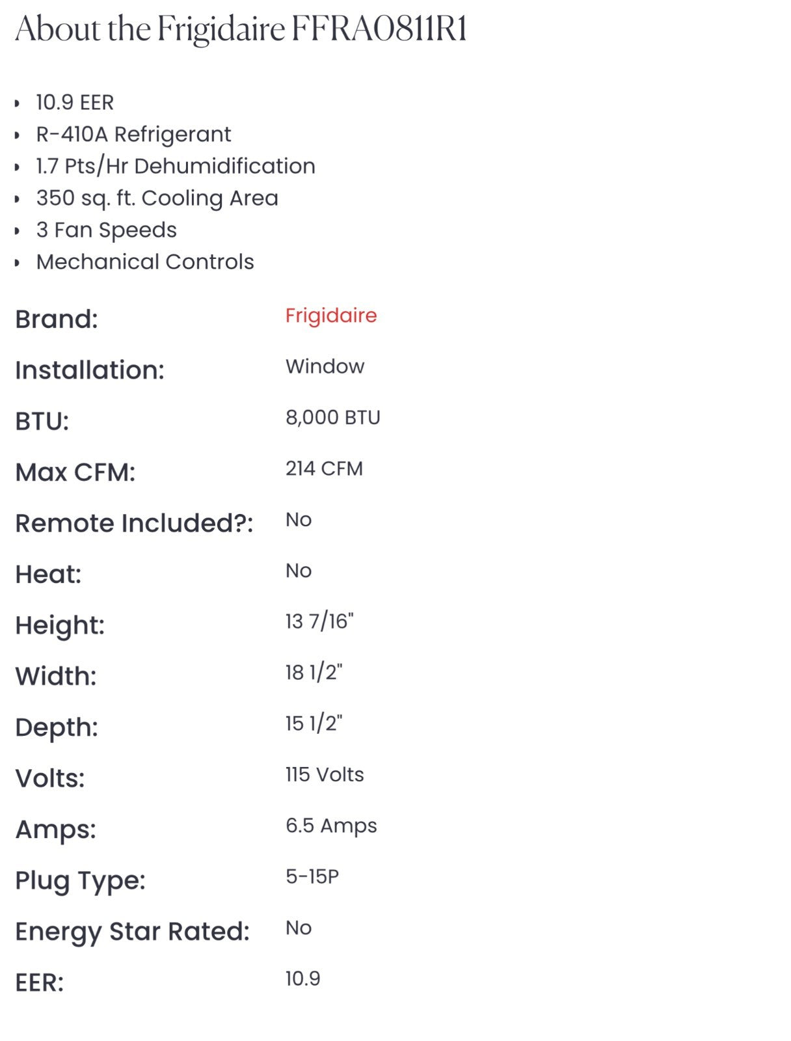
Task: Click the R-410A Refrigerant bullet item
Action: (133, 134)
